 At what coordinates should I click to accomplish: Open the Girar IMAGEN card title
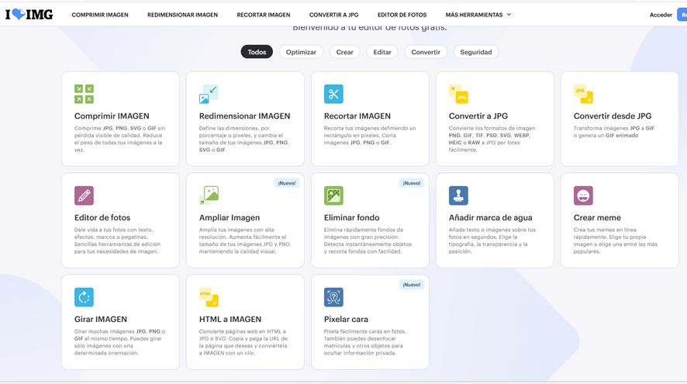coord(100,319)
